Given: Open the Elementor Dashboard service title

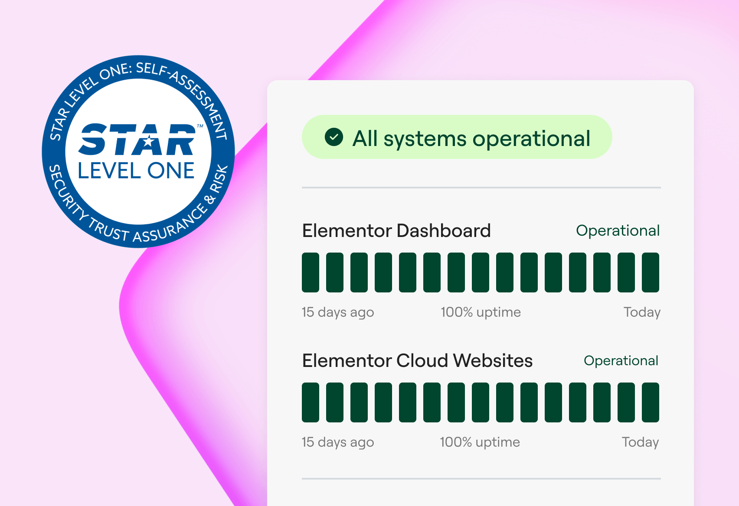Looking at the screenshot, I should click(x=396, y=230).
